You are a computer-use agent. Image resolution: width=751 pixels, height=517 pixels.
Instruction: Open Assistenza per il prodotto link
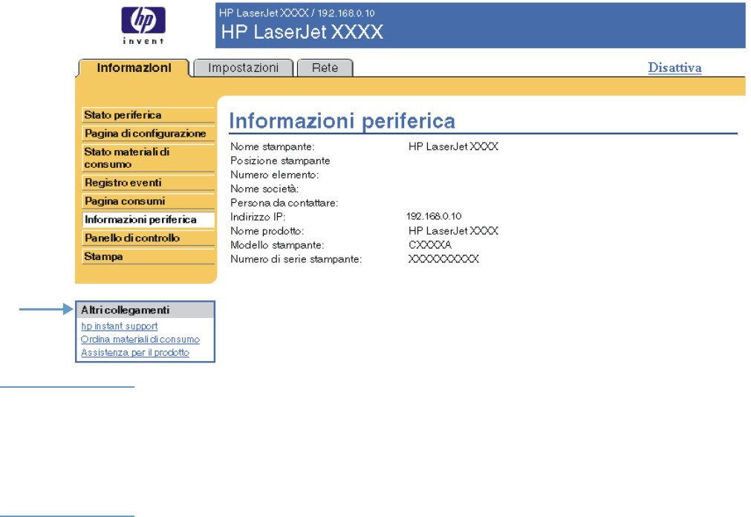(x=135, y=353)
